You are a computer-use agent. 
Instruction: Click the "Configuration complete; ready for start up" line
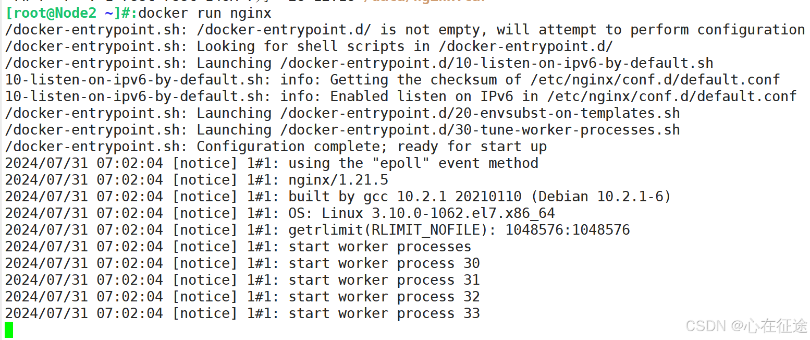(x=276, y=147)
